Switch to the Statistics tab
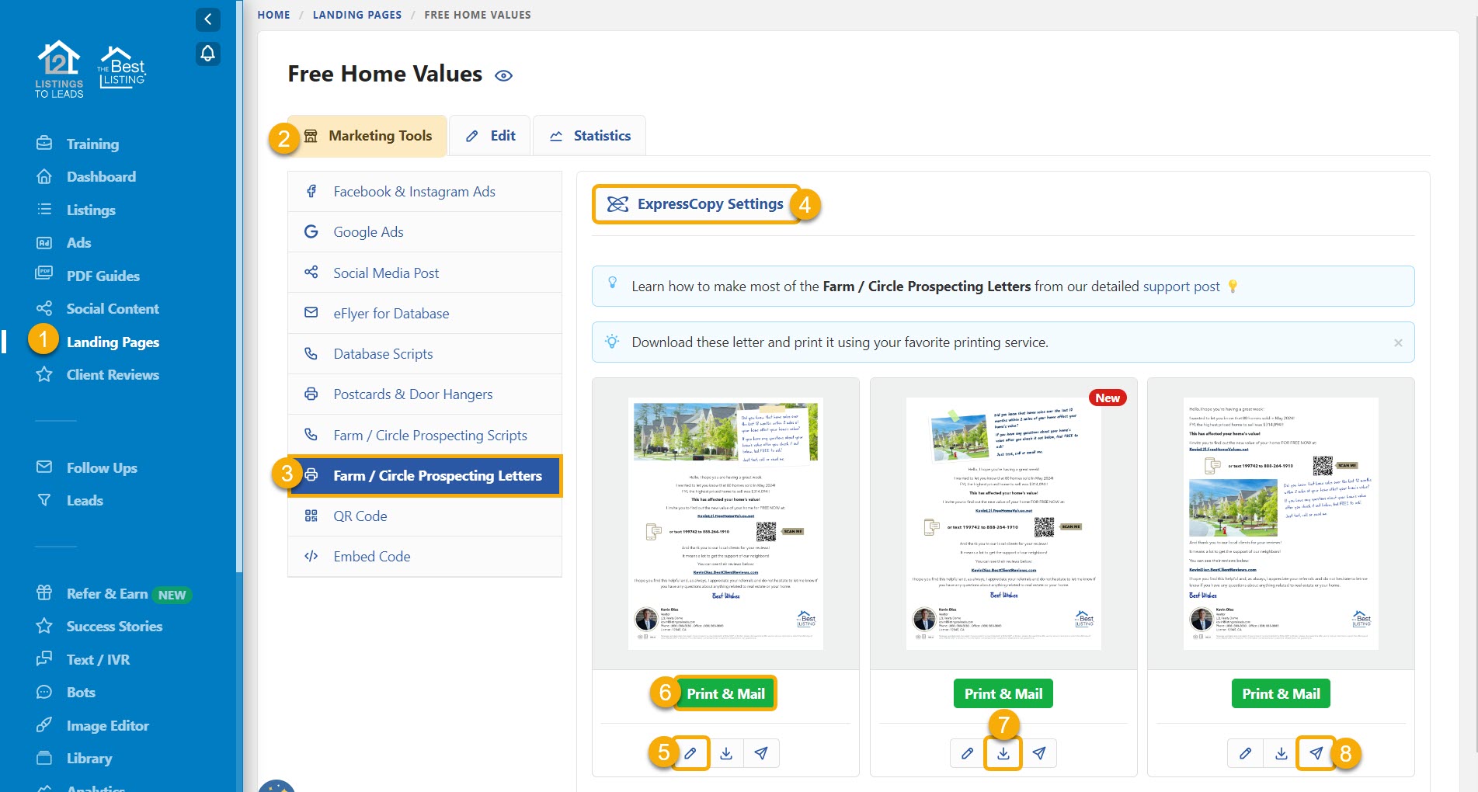Viewport: 1478px width, 792px height. click(x=589, y=136)
